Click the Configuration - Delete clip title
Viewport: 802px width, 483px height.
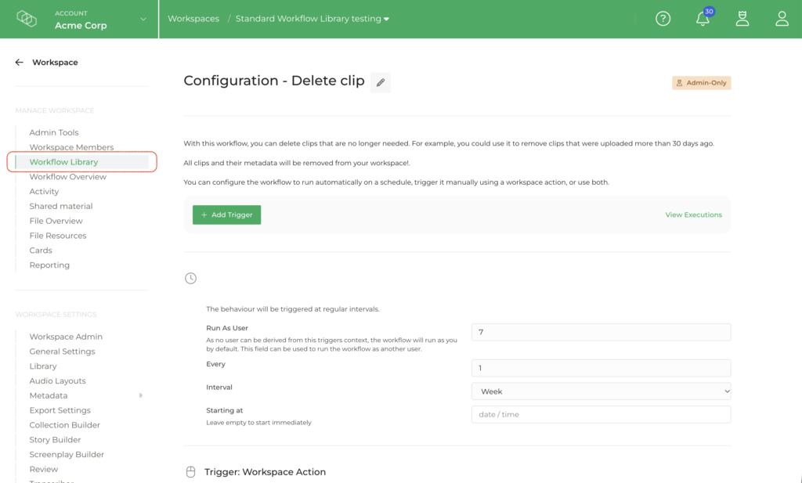click(x=273, y=81)
